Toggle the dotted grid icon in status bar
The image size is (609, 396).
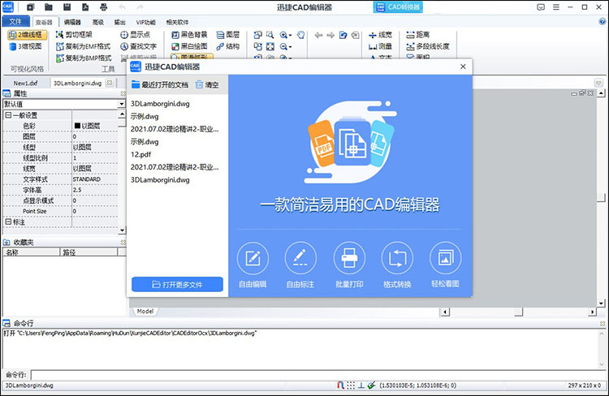point(351,385)
